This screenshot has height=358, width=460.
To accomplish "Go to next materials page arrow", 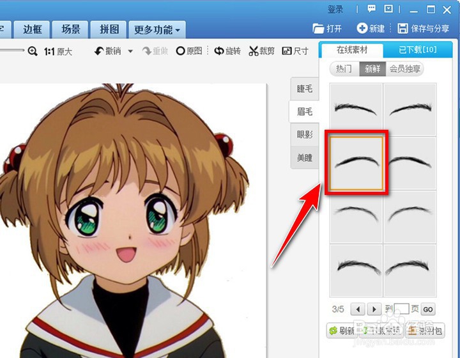I will pyautogui.click(x=374, y=309).
